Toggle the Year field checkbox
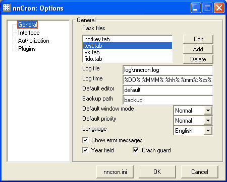Screen dimensions: 227x182 86,150
